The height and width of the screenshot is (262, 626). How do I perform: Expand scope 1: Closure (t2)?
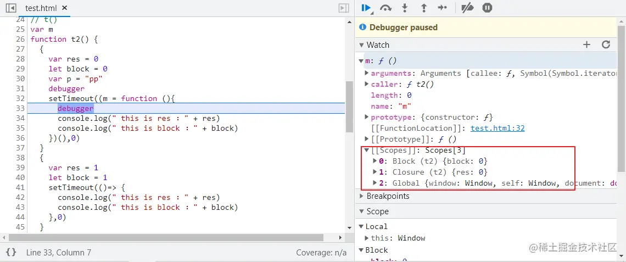pos(375,172)
